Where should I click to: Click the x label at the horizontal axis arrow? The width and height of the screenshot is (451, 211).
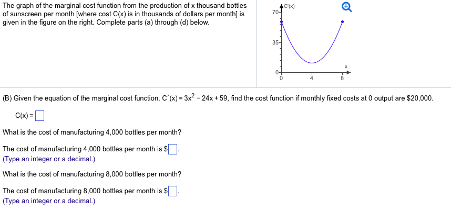pos(346,66)
